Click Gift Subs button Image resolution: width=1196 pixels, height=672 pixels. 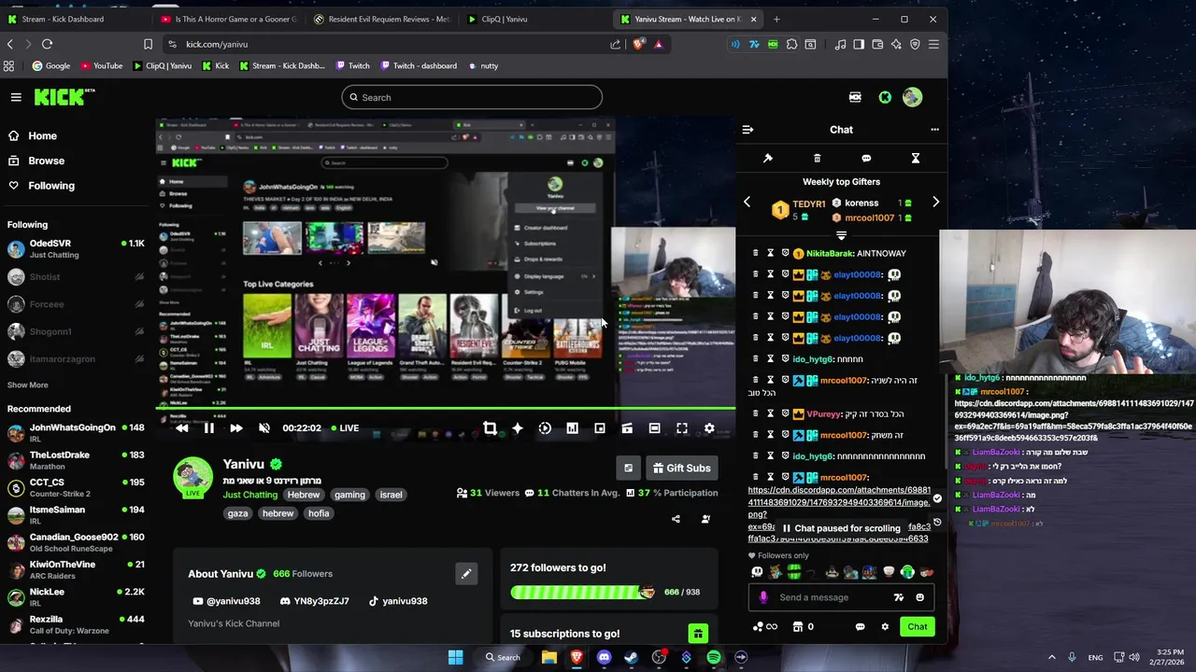pyautogui.click(x=681, y=468)
